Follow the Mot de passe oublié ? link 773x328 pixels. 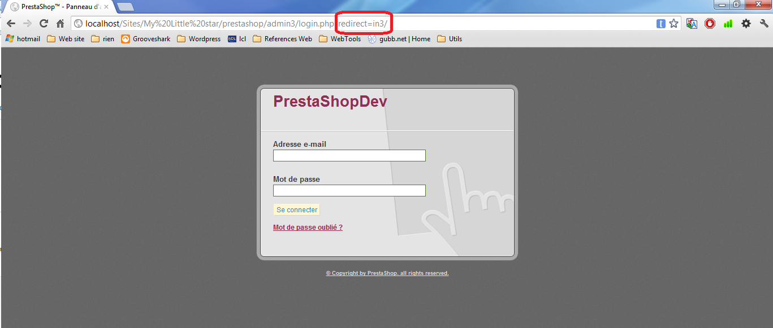point(308,228)
